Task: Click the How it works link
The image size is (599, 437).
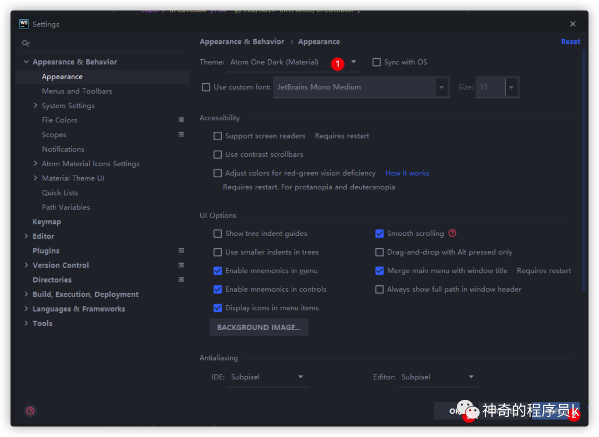Action: (407, 173)
